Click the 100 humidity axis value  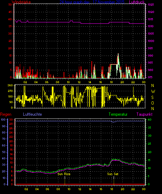point(3,120)
